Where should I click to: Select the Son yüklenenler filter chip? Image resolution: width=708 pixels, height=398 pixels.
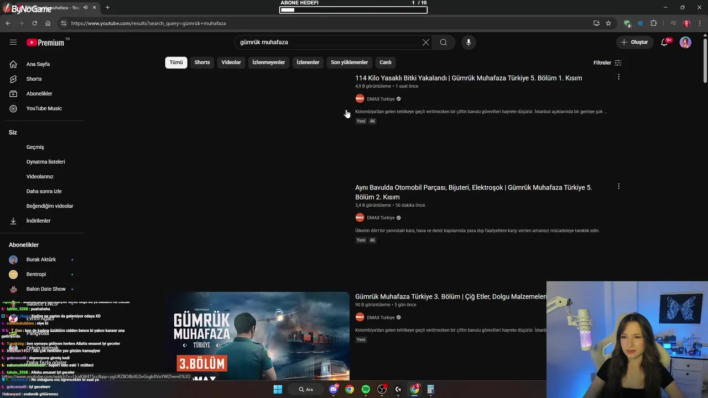click(349, 62)
